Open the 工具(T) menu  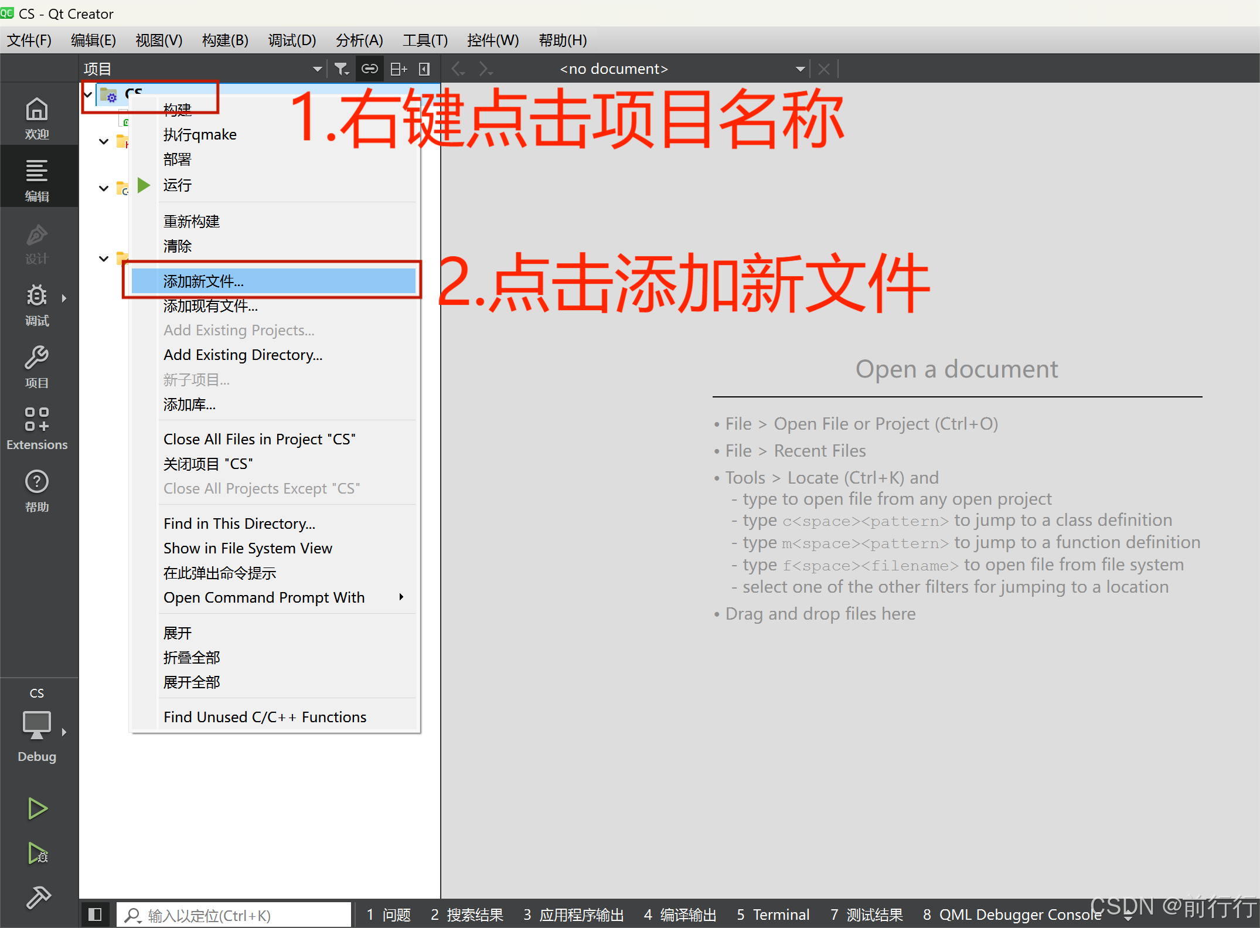[x=424, y=40]
